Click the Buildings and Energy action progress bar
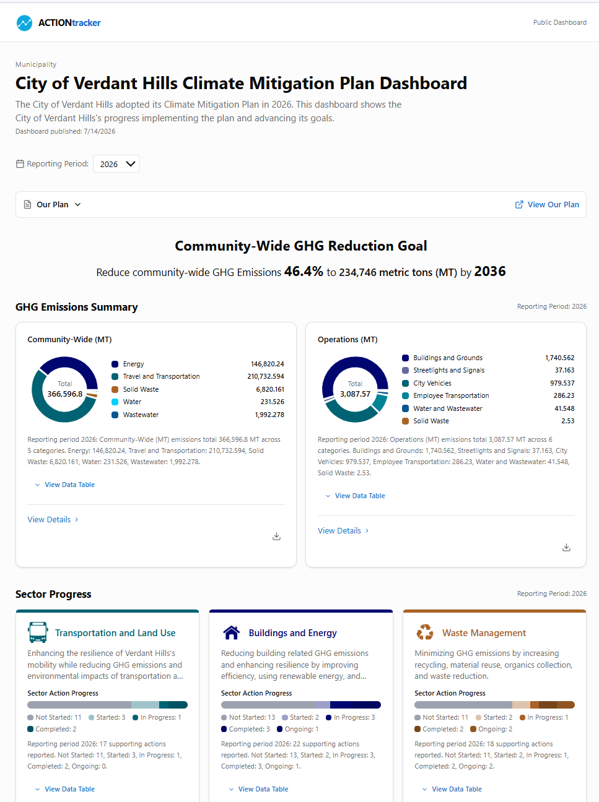This screenshot has width=599, height=802. 301,705
